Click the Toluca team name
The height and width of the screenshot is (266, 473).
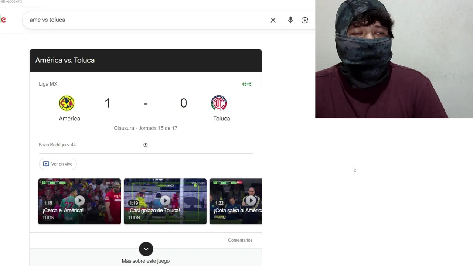pyautogui.click(x=222, y=119)
